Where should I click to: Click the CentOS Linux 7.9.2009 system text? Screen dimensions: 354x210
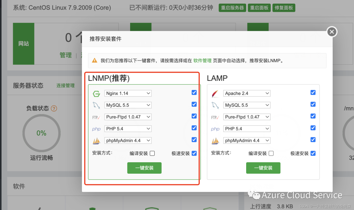pos(62,8)
